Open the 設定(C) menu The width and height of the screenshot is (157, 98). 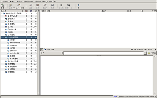[x=45, y=2]
